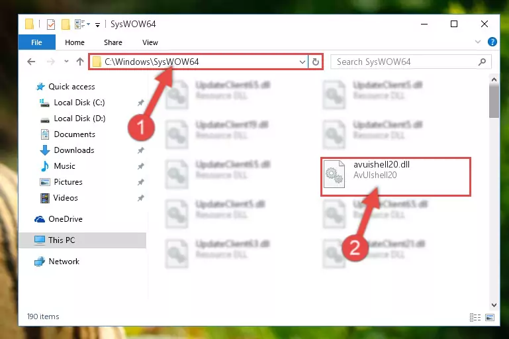The height and width of the screenshot is (339, 509).
Task: Switch to Details view in status bar
Action: tap(475, 317)
